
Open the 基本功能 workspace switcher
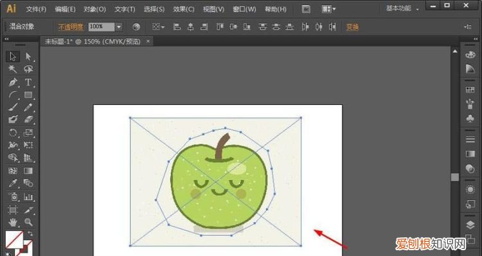(402, 8)
